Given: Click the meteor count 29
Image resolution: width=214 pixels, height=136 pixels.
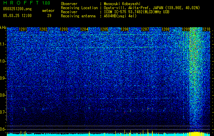Looking at the screenshot, I should pos(49,16).
